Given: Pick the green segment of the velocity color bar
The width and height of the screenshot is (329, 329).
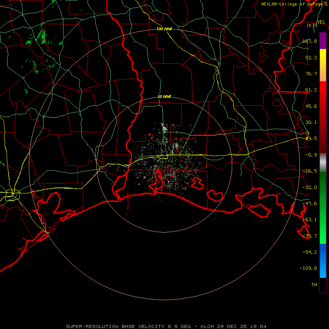Looking at the screenshot, I should click(x=323, y=208).
